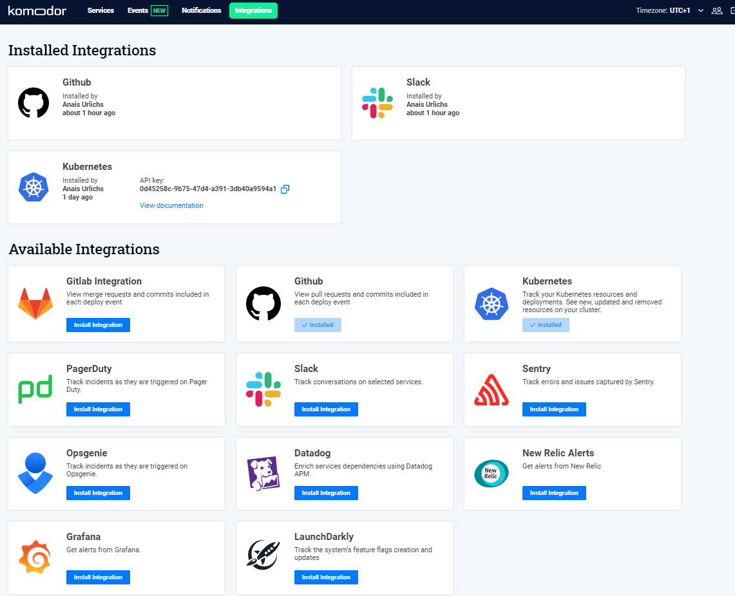Click the Sentry card title

pyautogui.click(x=536, y=368)
